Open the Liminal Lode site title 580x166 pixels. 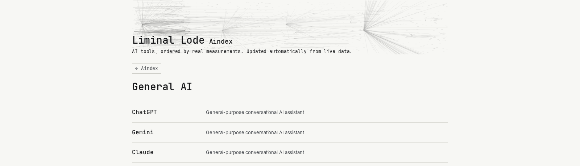point(168,40)
